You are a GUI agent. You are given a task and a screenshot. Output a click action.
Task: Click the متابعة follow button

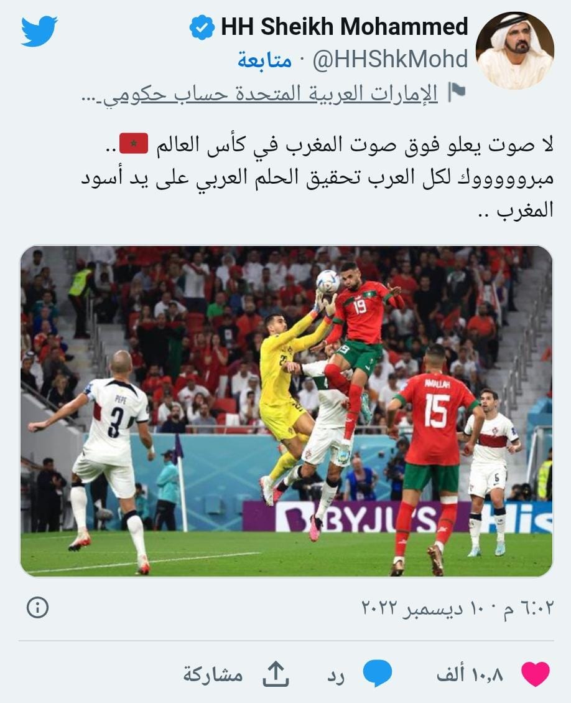tap(265, 60)
